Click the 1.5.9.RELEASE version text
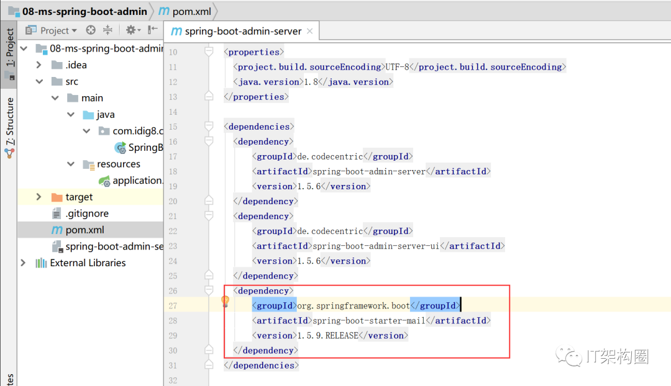The width and height of the screenshot is (671, 386). (328, 336)
